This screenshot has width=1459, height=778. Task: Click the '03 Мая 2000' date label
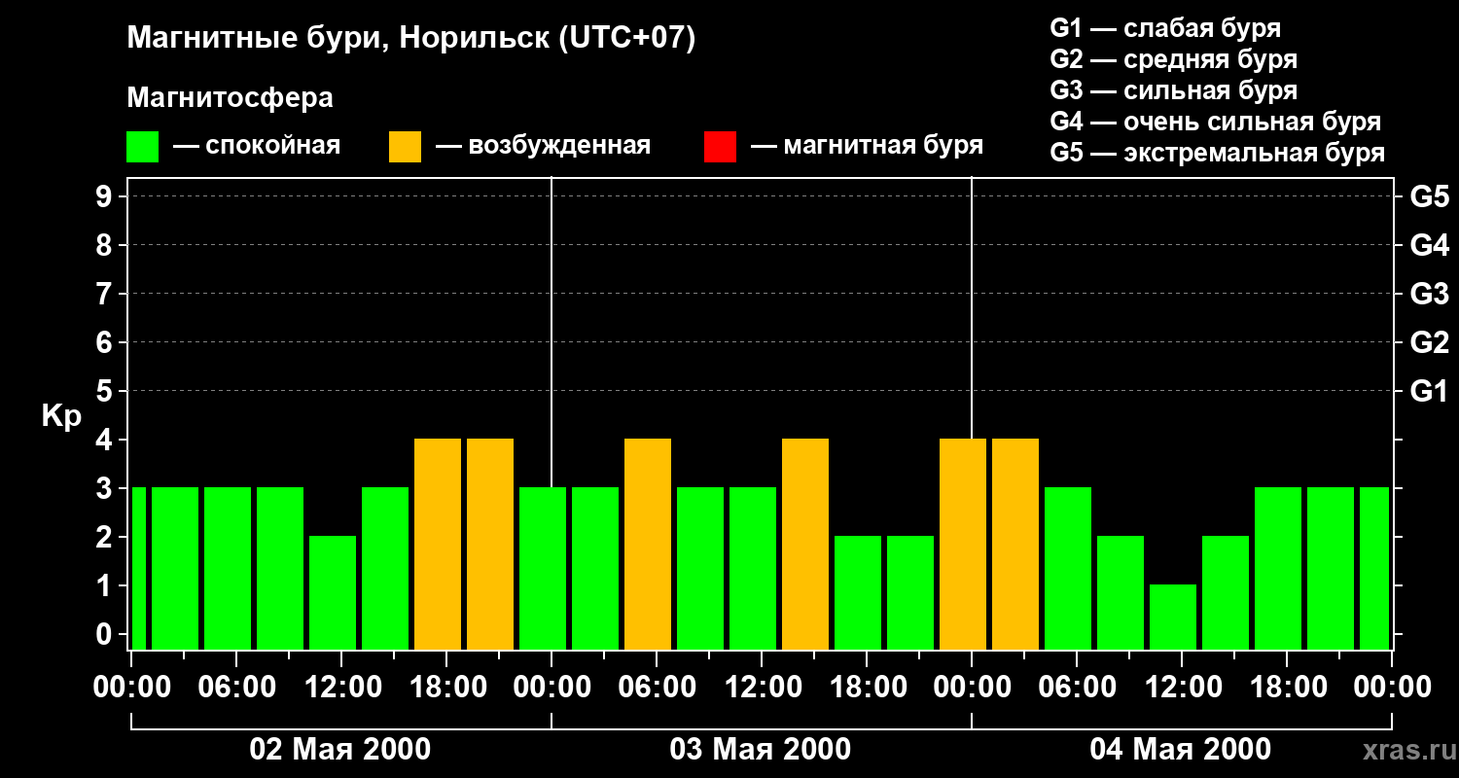tap(761, 749)
